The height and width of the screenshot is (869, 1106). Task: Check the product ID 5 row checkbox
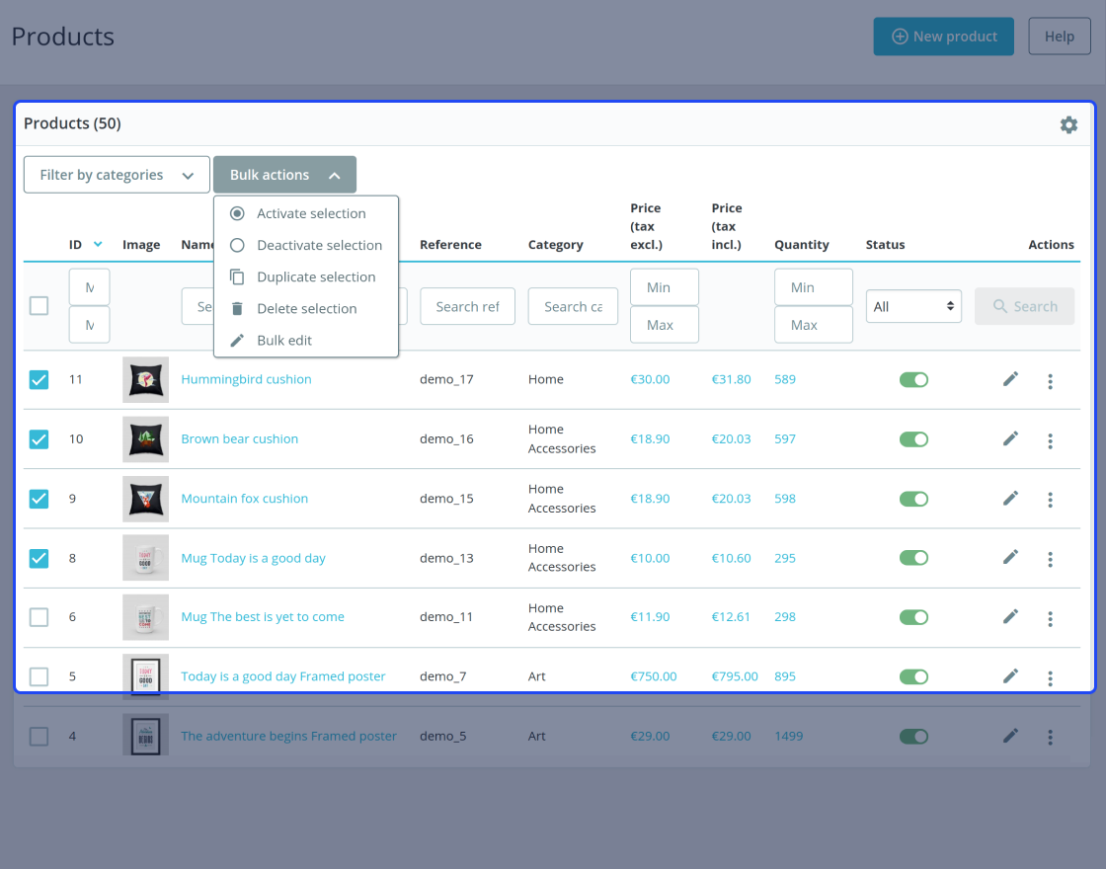[x=39, y=676]
